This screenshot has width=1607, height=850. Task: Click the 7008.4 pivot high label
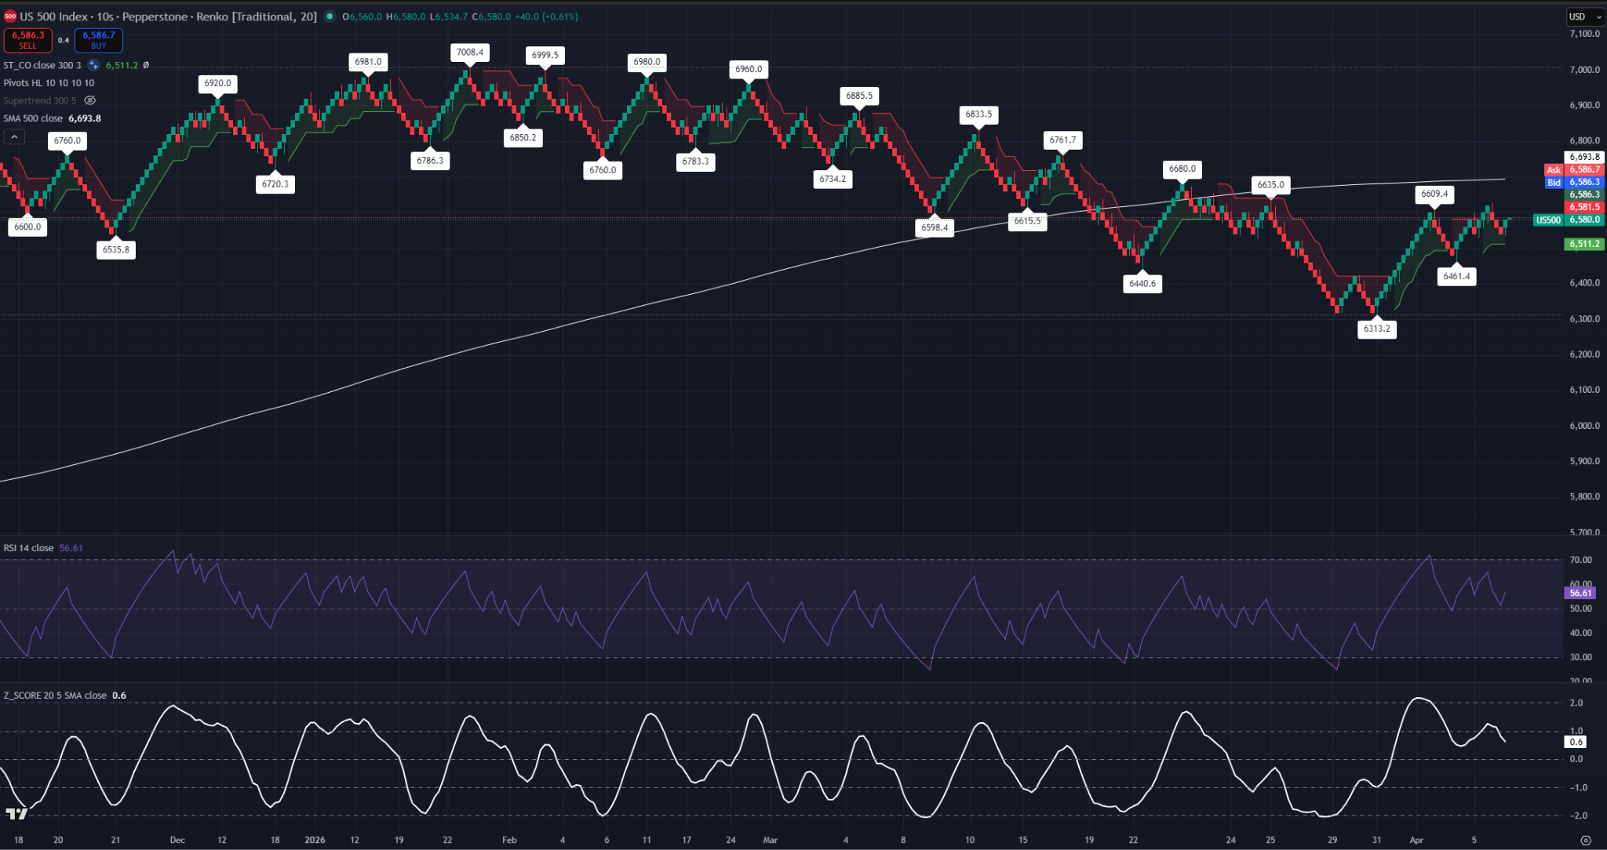(470, 53)
